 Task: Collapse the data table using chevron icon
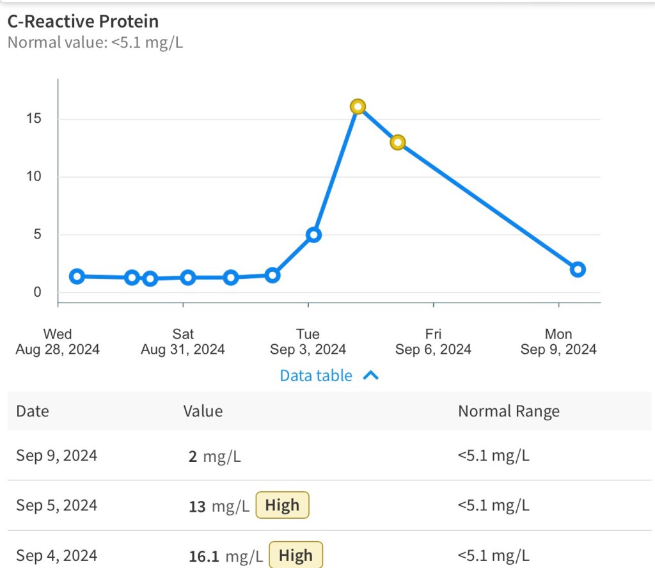[x=371, y=375]
